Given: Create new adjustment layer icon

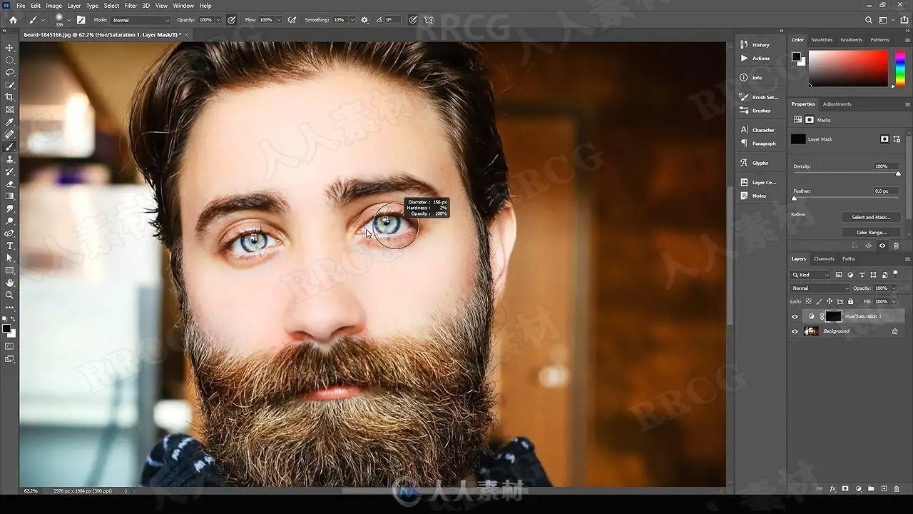Looking at the screenshot, I should tap(858, 489).
